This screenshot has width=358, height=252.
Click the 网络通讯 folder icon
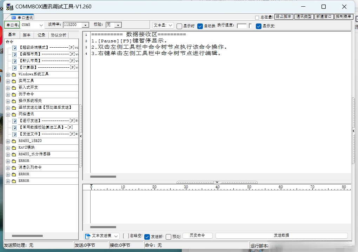(x=14, y=114)
